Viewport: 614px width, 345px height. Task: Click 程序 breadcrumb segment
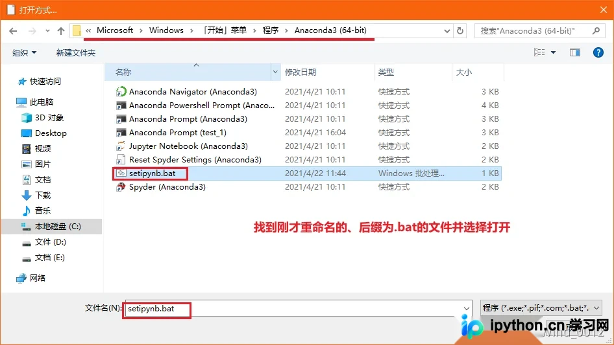click(271, 30)
